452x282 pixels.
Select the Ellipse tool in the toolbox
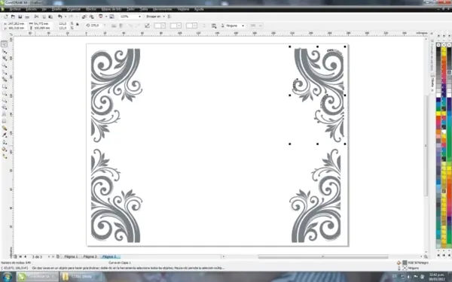click(4, 93)
